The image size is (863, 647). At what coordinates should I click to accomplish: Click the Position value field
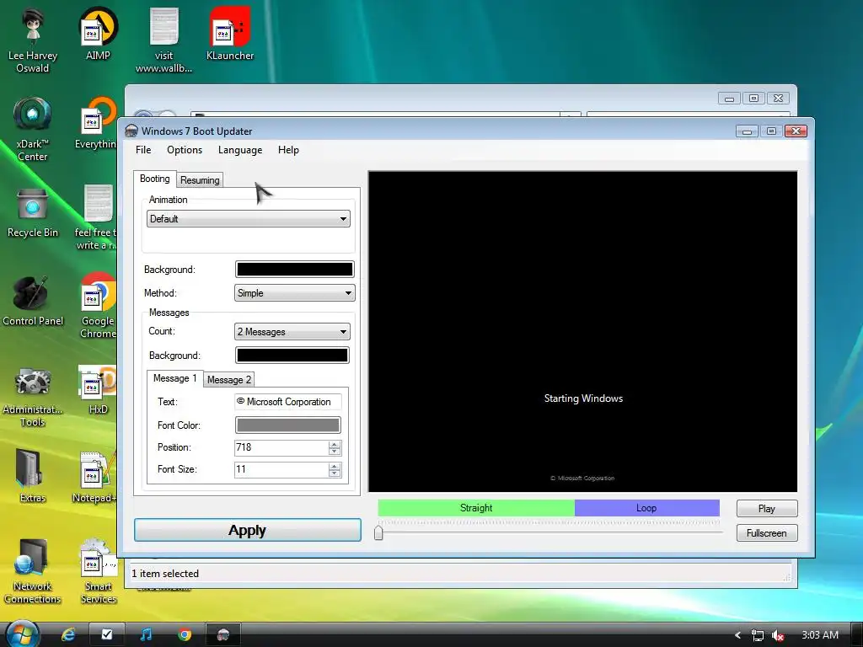pos(281,447)
